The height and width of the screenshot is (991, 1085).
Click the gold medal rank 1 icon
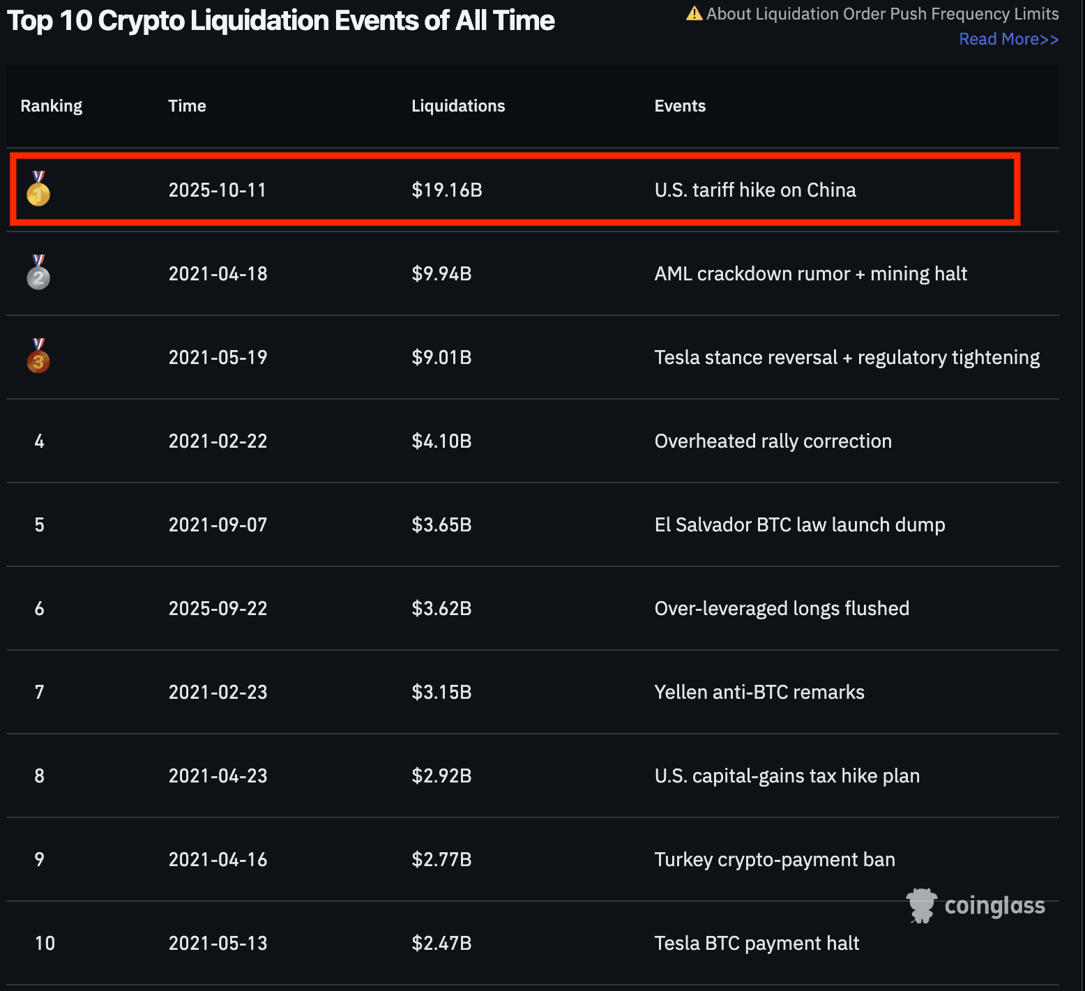click(38, 189)
